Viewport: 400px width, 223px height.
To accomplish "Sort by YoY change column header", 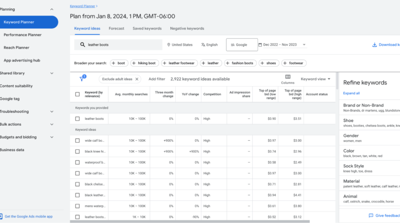I will coord(190,94).
